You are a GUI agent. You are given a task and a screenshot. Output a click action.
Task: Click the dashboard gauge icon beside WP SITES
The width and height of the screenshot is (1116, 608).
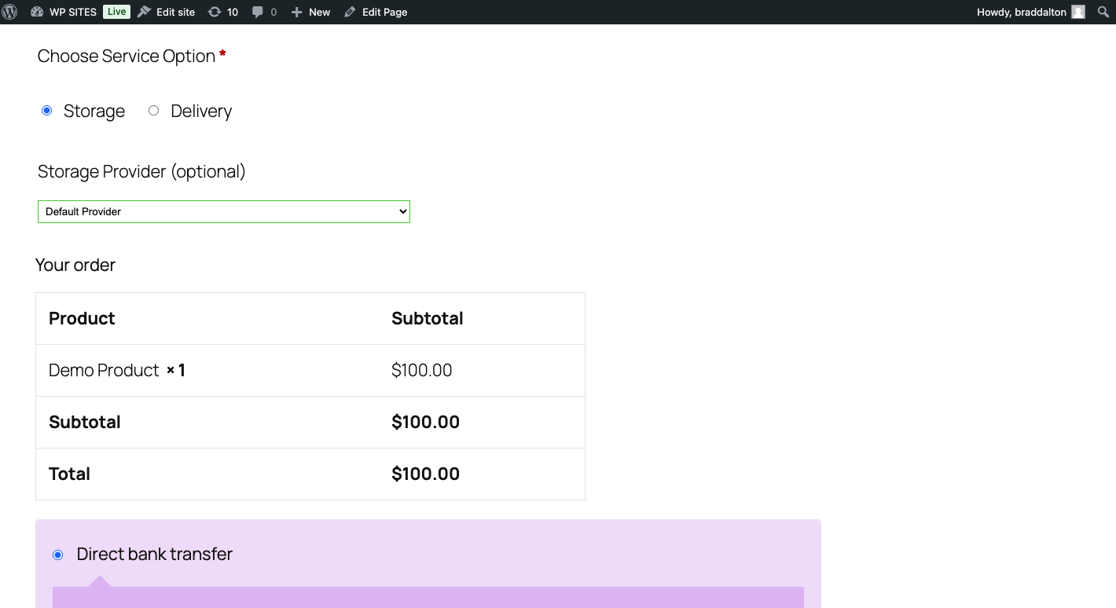[37, 12]
